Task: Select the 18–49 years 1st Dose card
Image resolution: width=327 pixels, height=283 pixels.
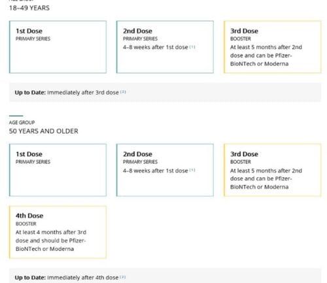Action: (x=58, y=47)
